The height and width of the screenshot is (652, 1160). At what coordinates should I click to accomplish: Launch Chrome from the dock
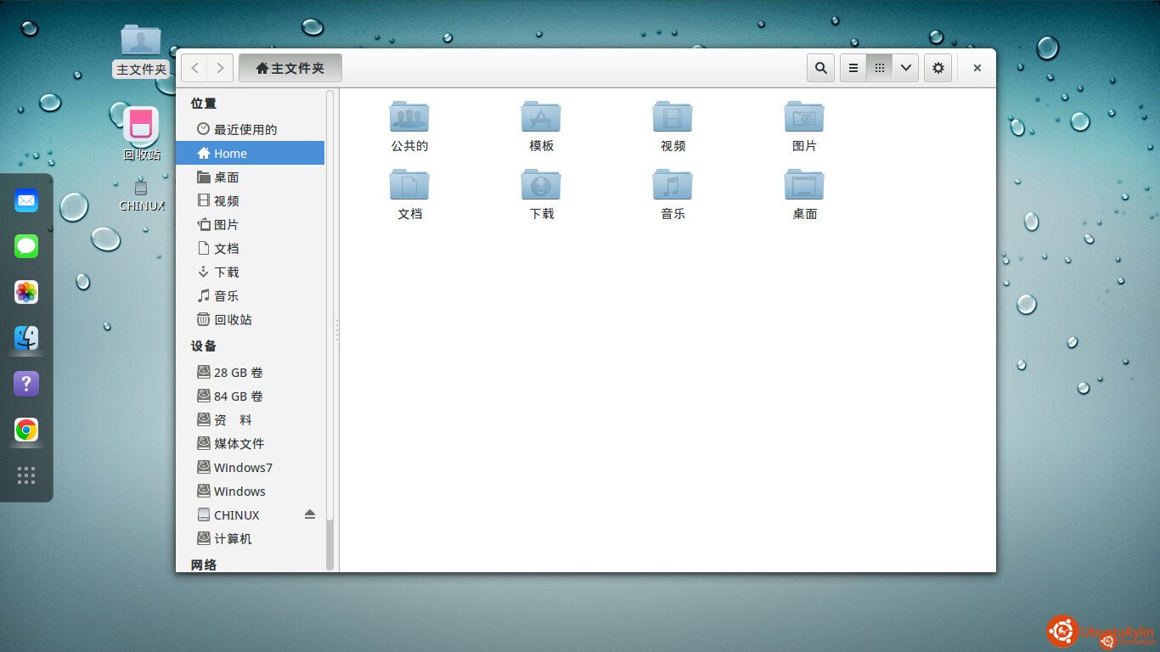(26, 430)
